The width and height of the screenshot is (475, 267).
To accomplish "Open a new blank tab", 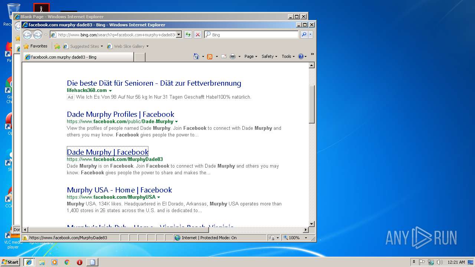I will coord(140,57).
